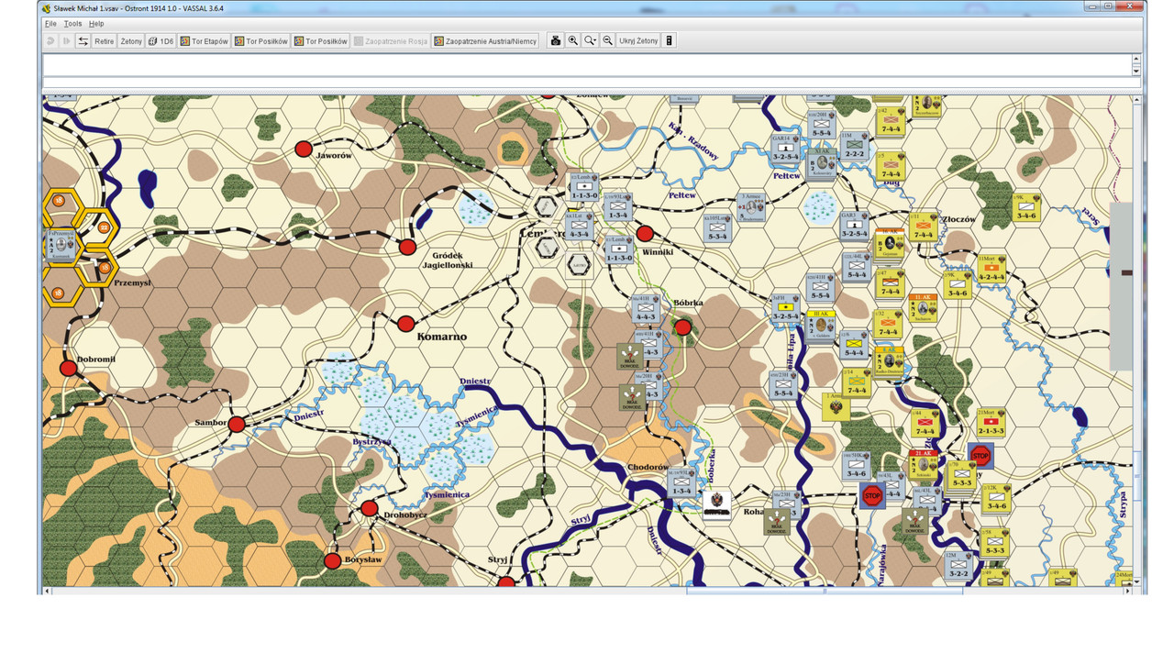The width and height of the screenshot is (1174, 664).
Task: Select the 1/9K 3-4-6 counter
Action: tap(1026, 208)
